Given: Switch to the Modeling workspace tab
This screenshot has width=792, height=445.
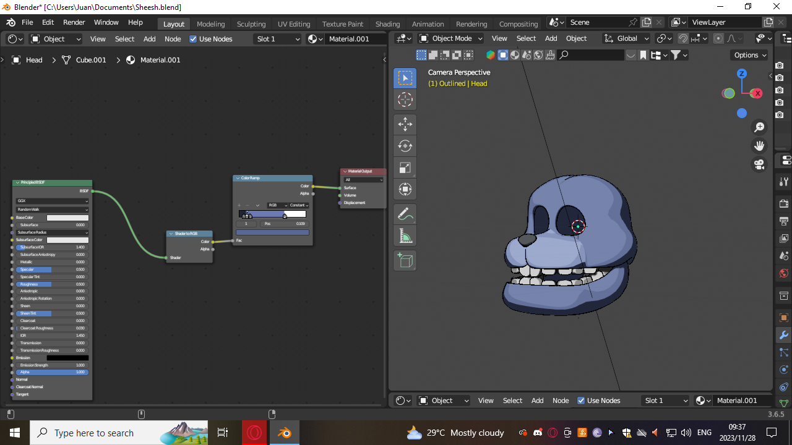Looking at the screenshot, I should pos(210,24).
